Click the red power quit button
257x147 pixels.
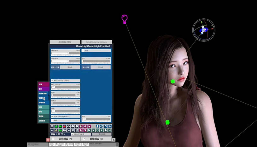pos(48,139)
